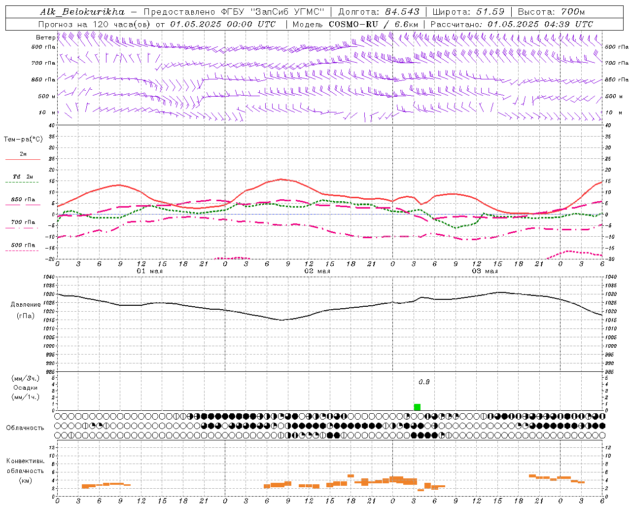The height and width of the screenshot is (505, 631).
Task: Click the longitude value 'Долгота: 84.543'
Action: [379, 12]
